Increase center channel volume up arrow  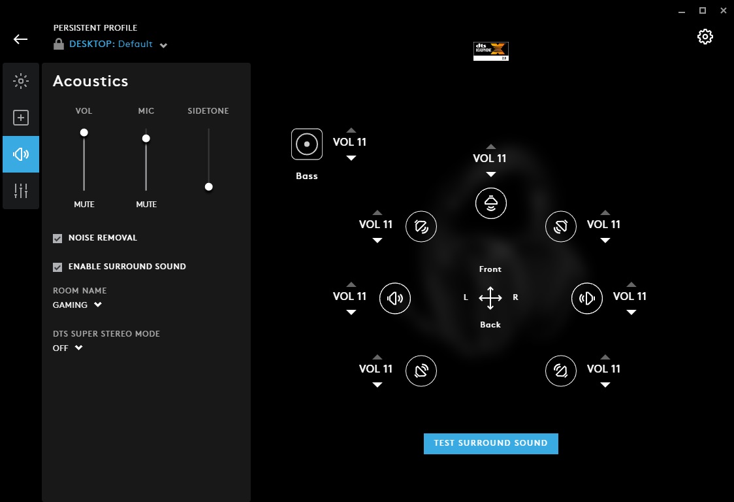[x=490, y=146]
